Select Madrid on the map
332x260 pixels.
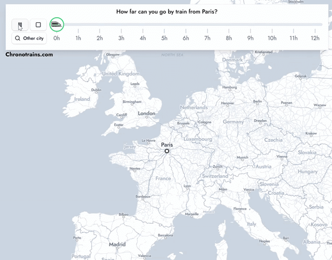[x=117, y=244]
